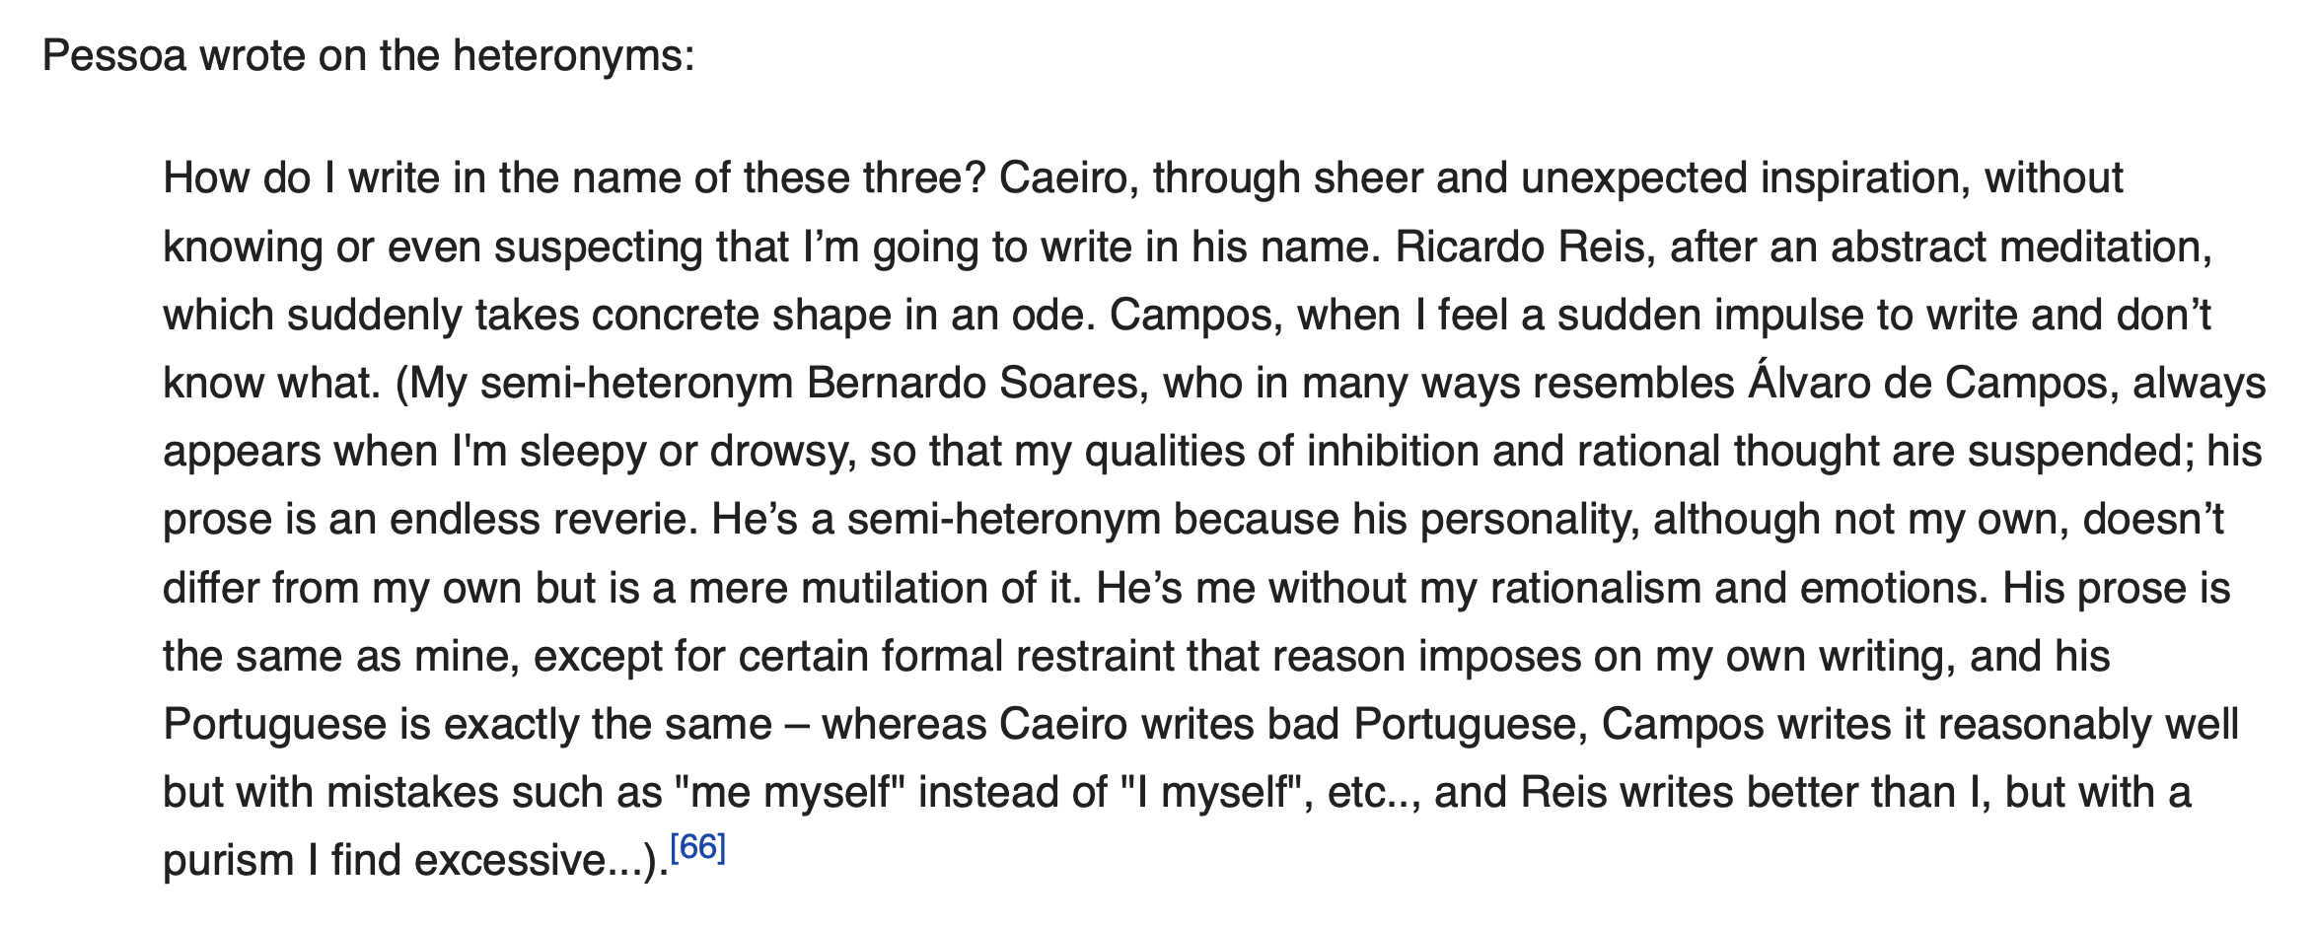Click the phrase 'sudden impulse'
The width and height of the screenshot is (2312, 927).
[x=1710, y=315]
